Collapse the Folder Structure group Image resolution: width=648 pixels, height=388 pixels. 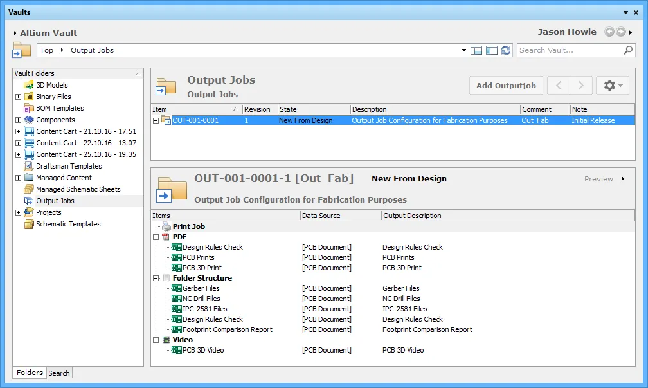[156, 278]
